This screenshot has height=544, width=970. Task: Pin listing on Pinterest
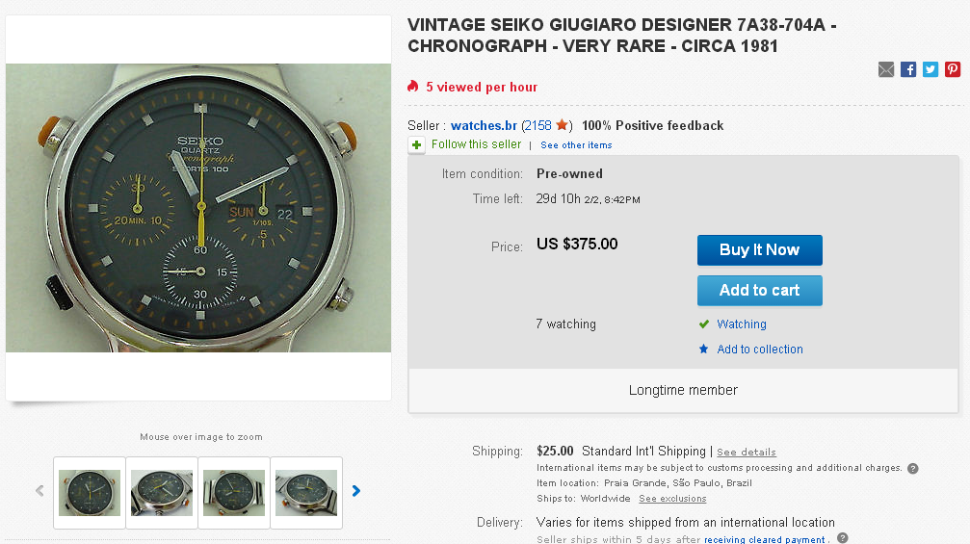(x=953, y=69)
